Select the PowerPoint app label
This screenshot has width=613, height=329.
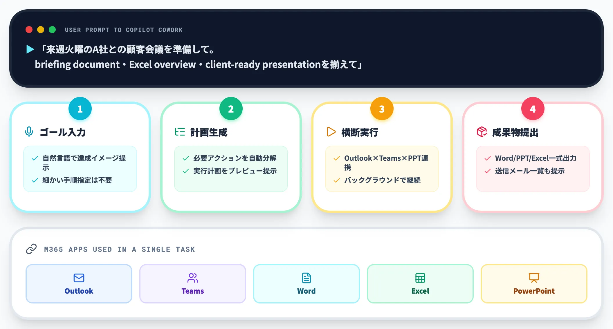(534, 291)
